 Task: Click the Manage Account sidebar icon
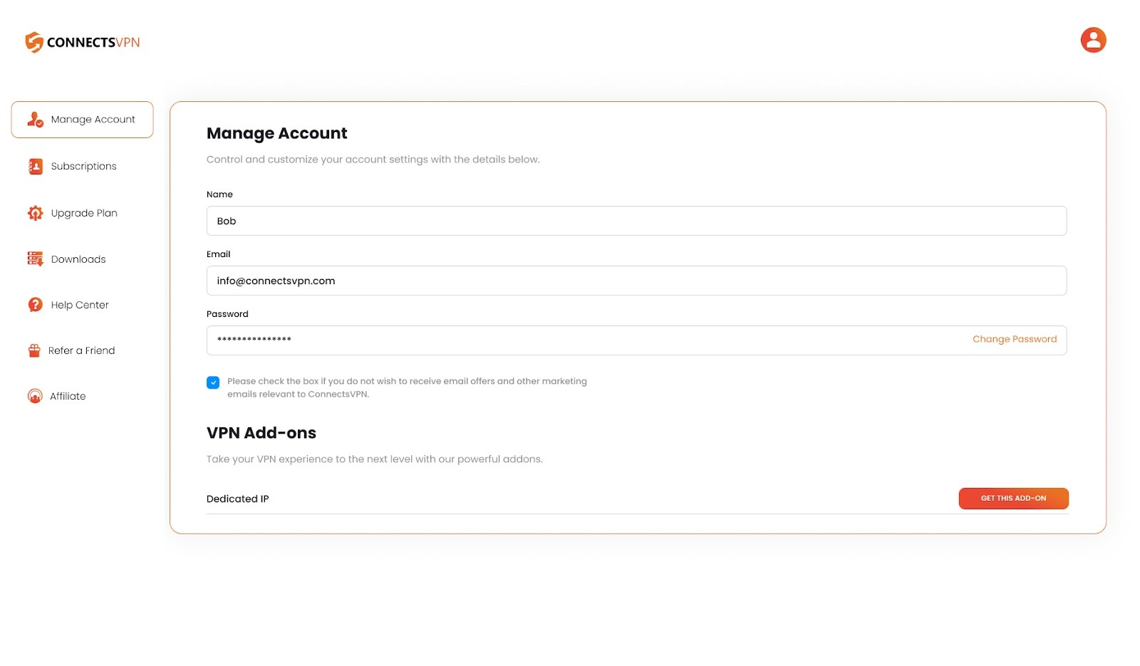pyautogui.click(x=33, y=120)
